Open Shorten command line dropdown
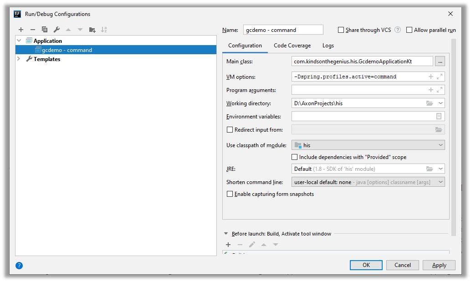The image size is (471, 282). (368, 182)
